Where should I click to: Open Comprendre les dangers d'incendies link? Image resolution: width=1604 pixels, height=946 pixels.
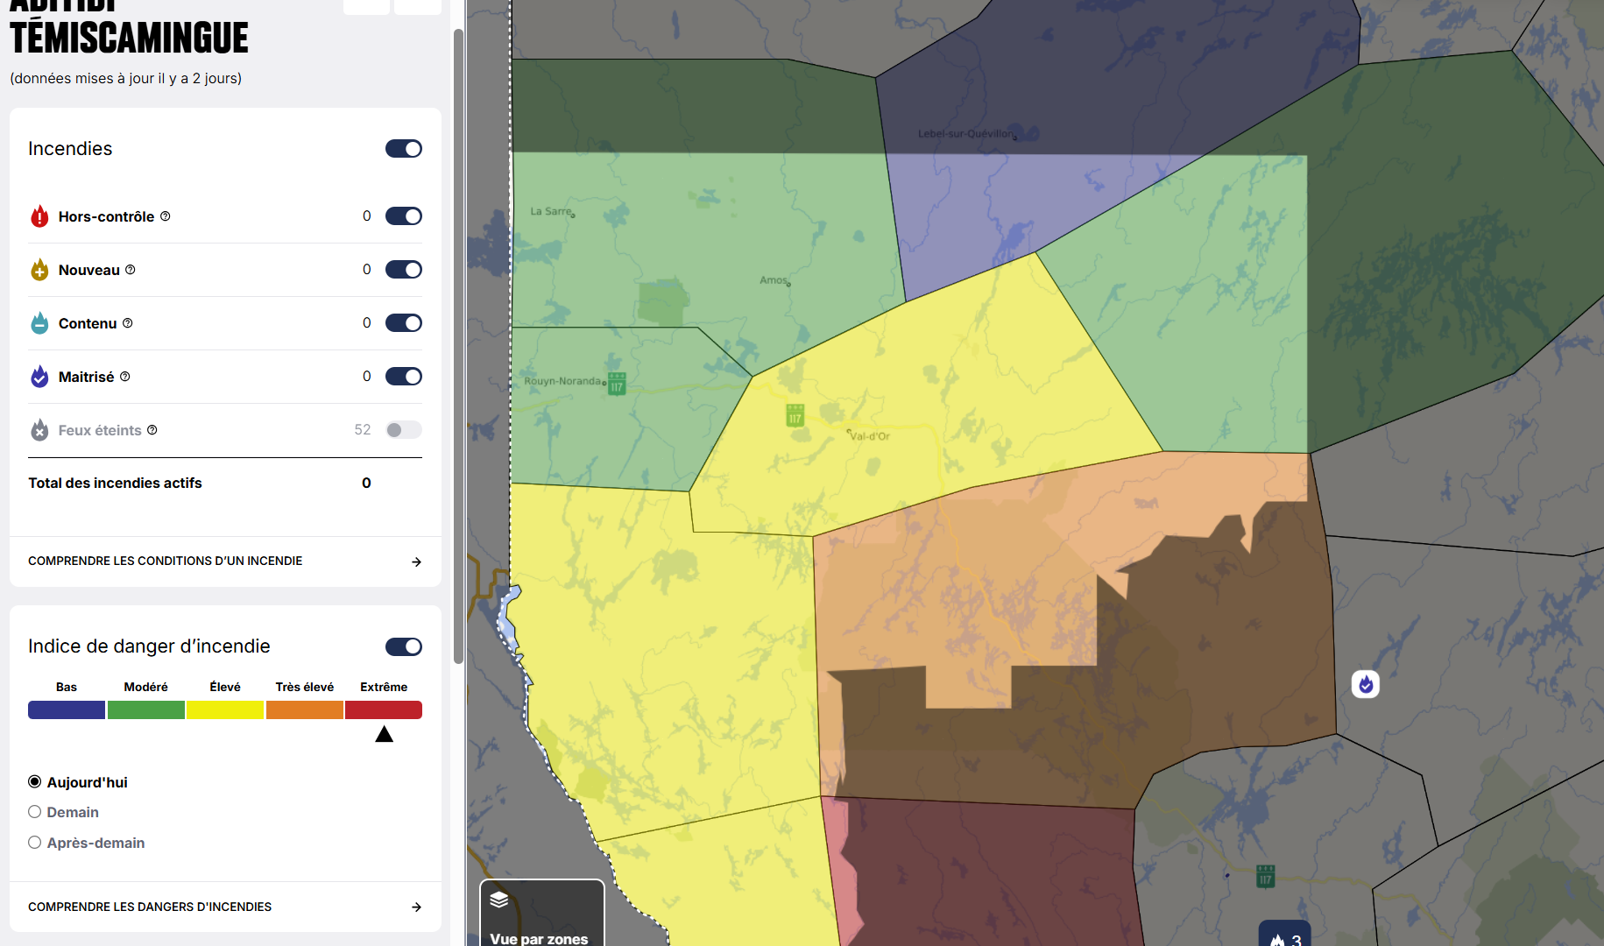point(225,907)
